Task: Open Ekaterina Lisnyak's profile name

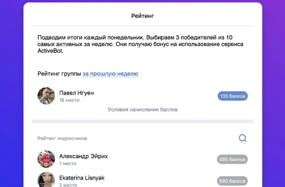Action: 82,178
